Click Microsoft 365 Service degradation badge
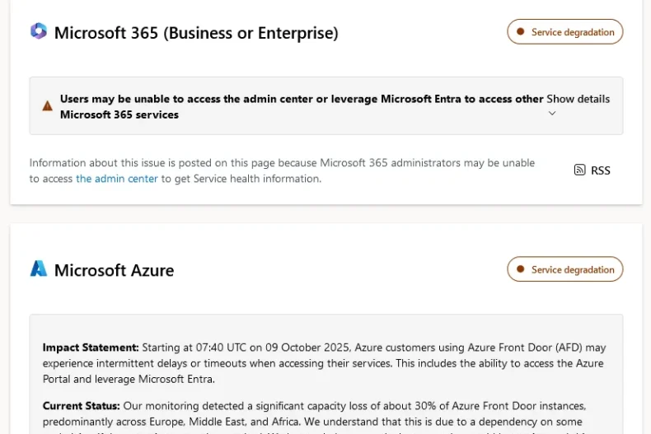Viewport: 651px width, 434px height. [x=564, y=32]
